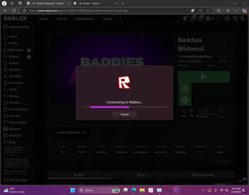The height and width of the screenshot is (195, 249).
Task: Open the Roblox notifications bell
Action: 185,18
